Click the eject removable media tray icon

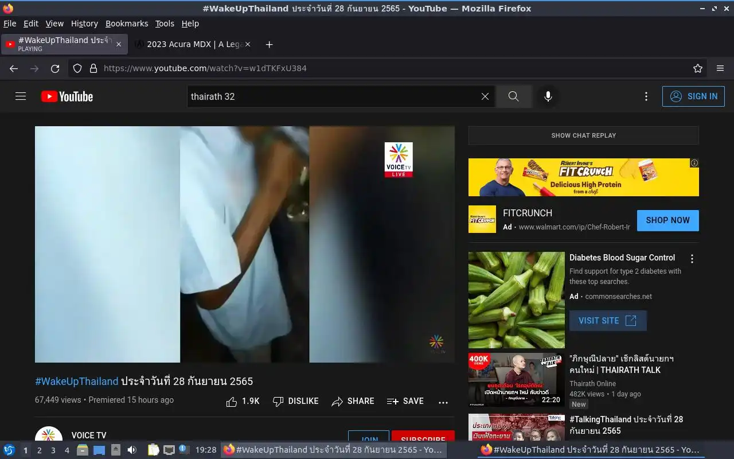pos(116,450)
